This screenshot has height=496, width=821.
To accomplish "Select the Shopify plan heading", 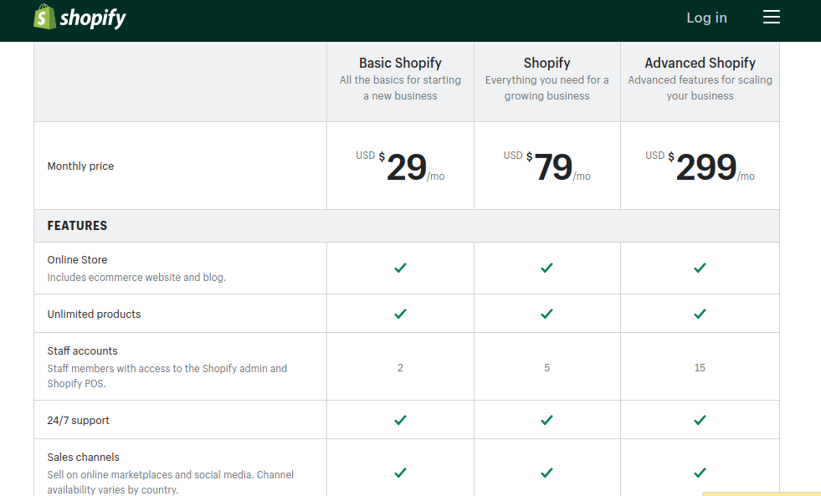I will coord(546,63).
